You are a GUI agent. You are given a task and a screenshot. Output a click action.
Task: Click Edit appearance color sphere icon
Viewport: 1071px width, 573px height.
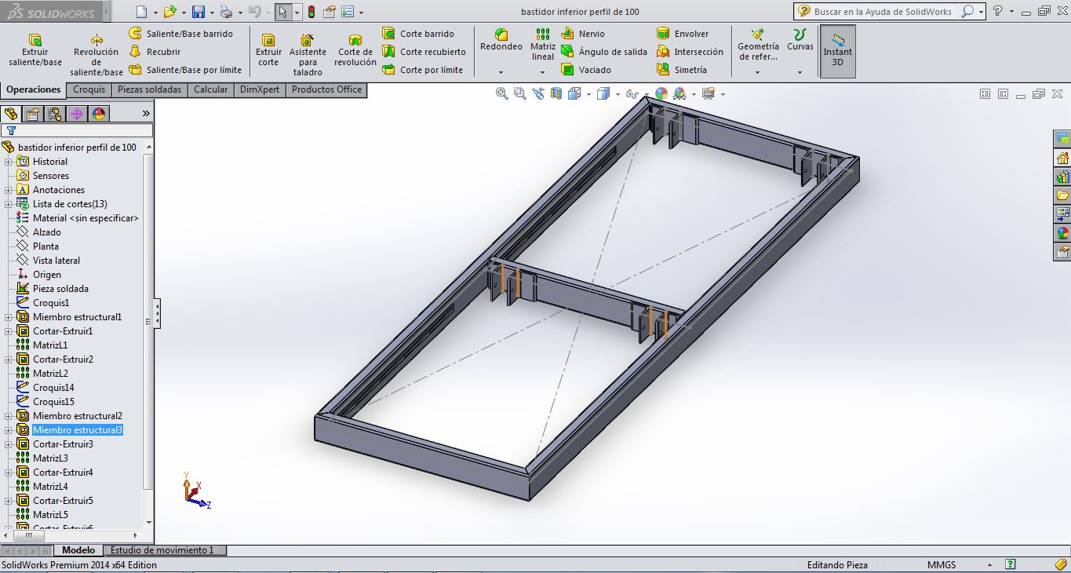661,93
